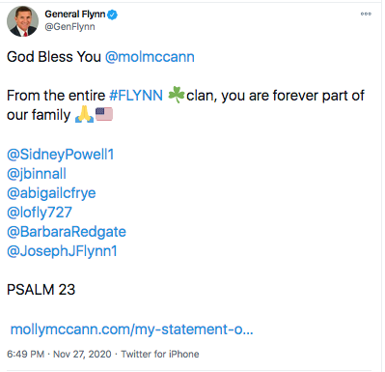Open the @molmccann mention
The width and height of the screenshot is (385, 372).
click(150, 57)
